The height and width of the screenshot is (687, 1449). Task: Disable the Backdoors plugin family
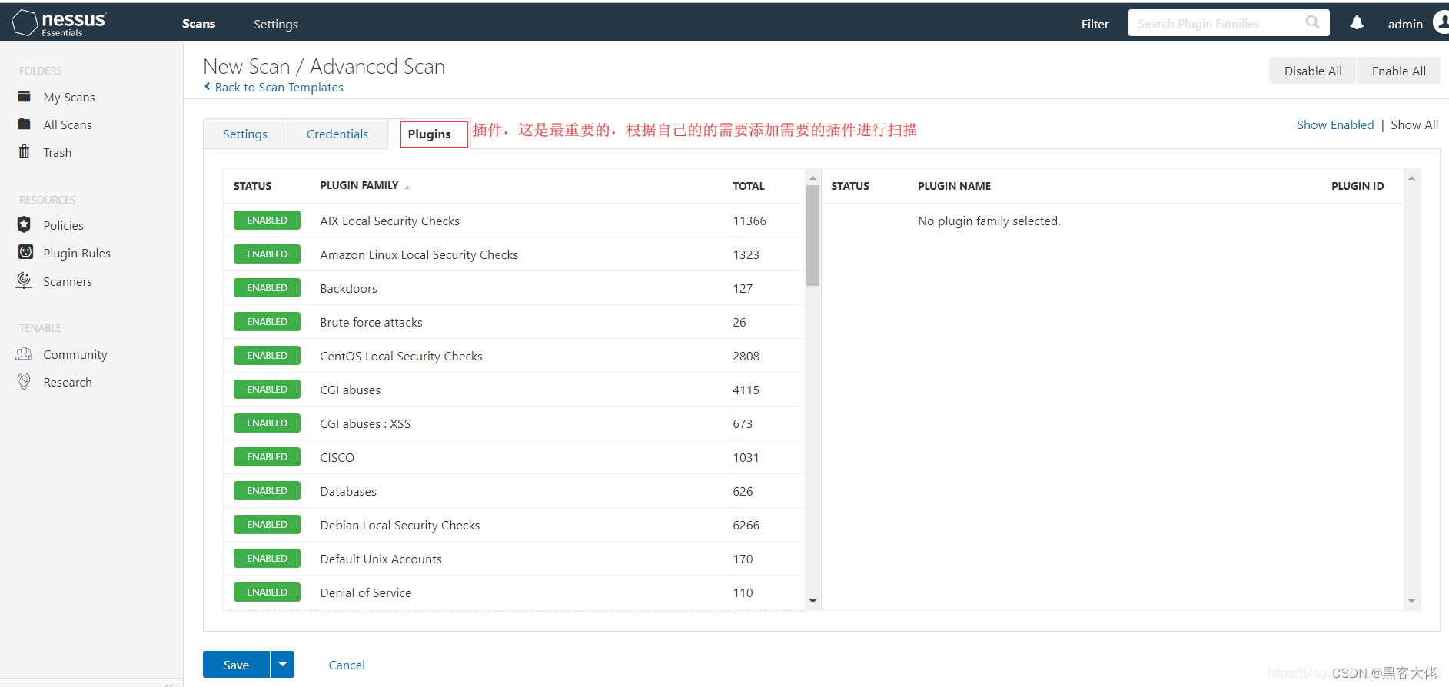(x=267, y=288)
